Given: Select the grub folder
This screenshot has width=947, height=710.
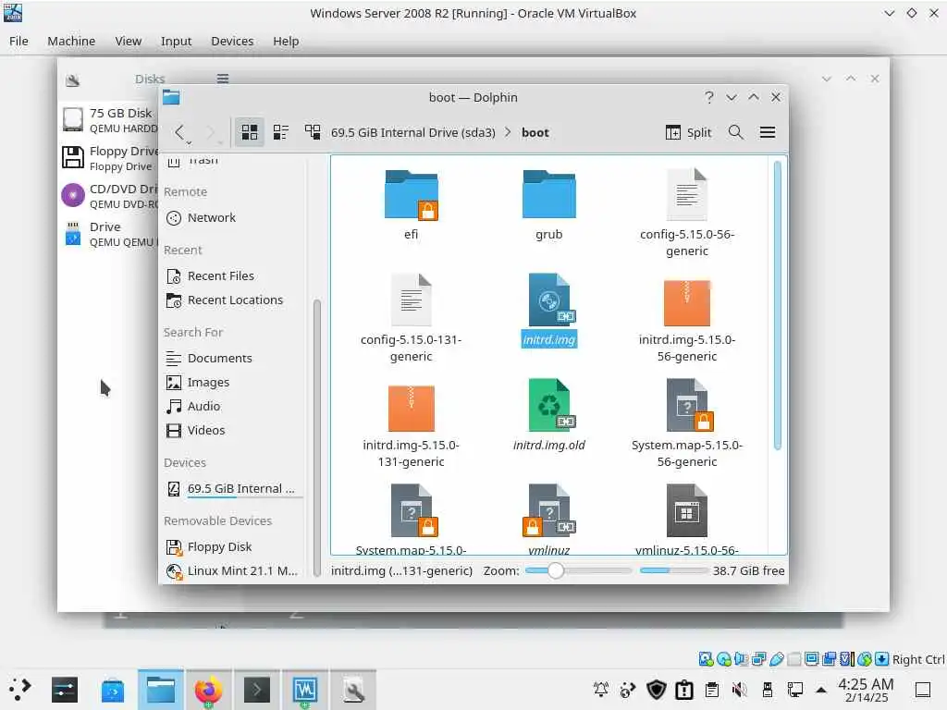Looking at the screenshot, I should [x=549, y=205].
